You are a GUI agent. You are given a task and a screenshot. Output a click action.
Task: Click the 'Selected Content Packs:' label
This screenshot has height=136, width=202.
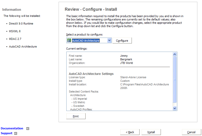[x=84, y=92]
